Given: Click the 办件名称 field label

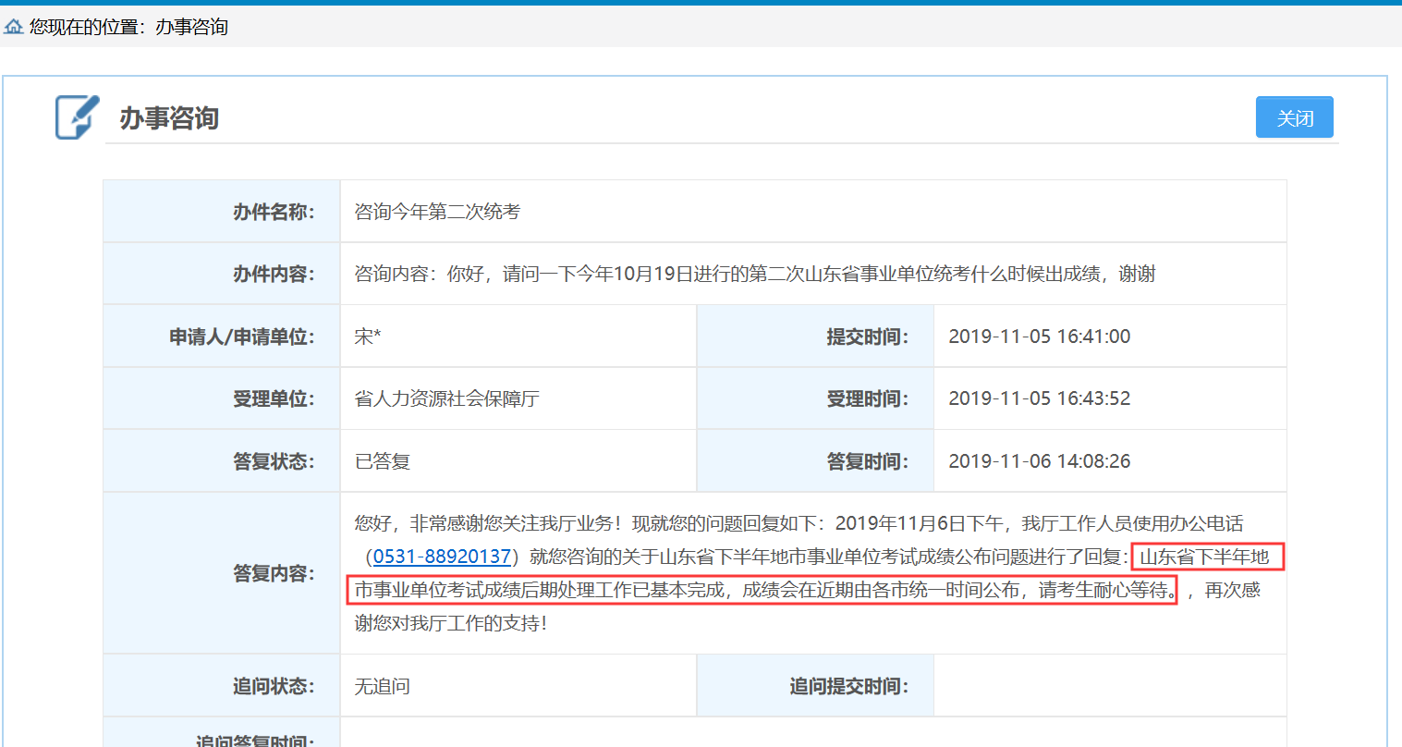Looking at the screenshot, I should [274, 212].
